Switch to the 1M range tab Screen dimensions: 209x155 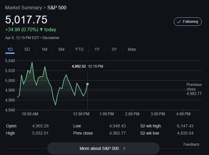(x=44, y=49)
